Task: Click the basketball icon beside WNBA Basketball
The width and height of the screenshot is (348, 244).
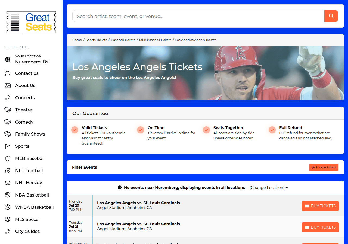Action: point(8,207)
